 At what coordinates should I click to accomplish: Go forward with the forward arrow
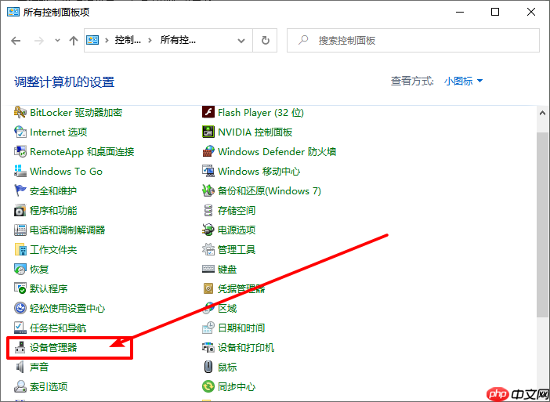coord(38,41)
